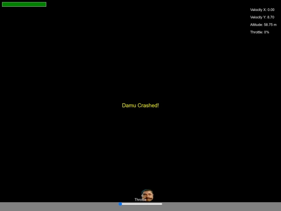This screenshot has width=281, height=211.
Task: Click the blue throttle slider handle
Action: coord(120,204)
